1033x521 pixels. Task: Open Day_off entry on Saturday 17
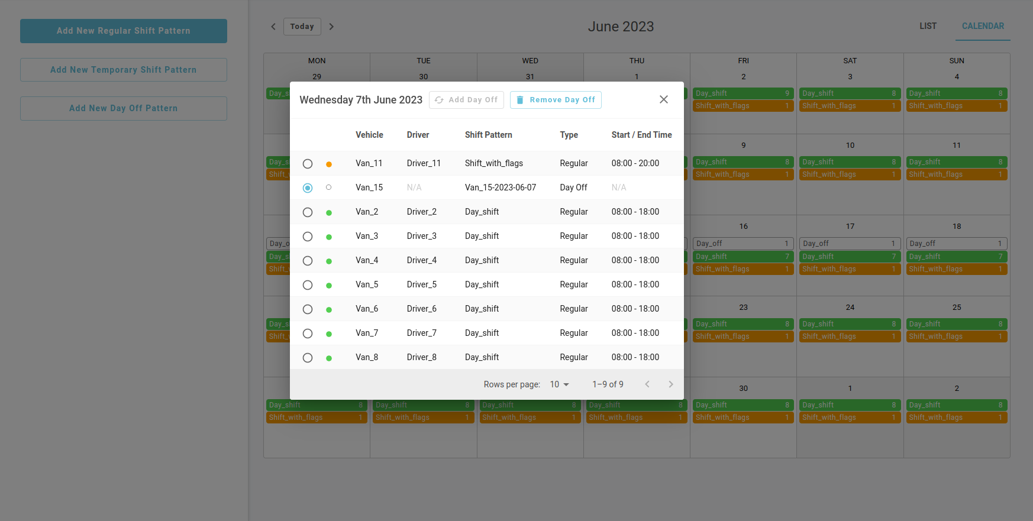click(x=849, y=244)
